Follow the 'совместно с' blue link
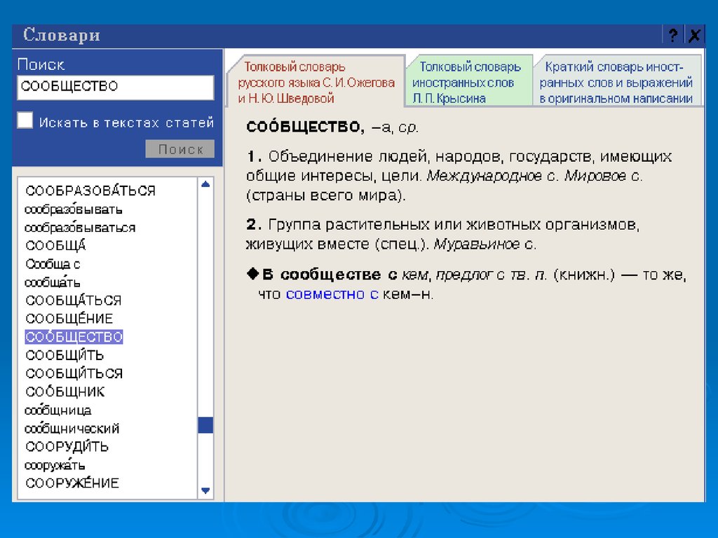718x538 pixels. (x=332, y=295)
